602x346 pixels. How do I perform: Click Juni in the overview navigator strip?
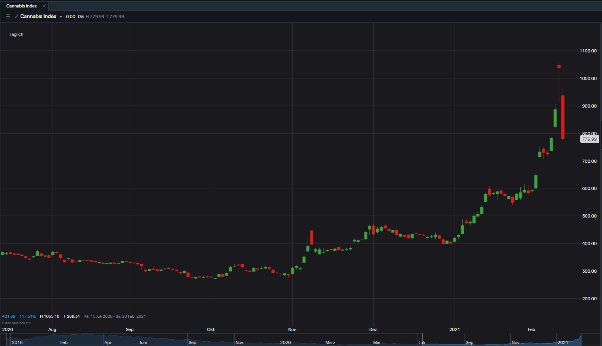coord(143,342)
